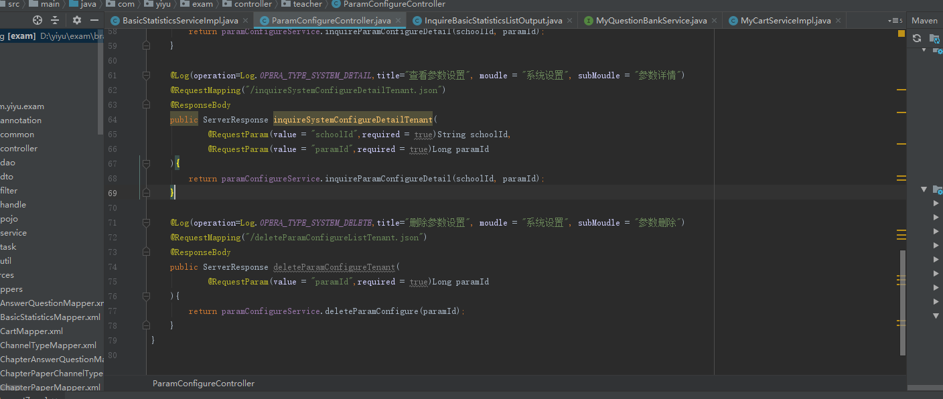Click the Maven reimport refresh icon
Screen dimensions: 943x399
(917, 39)
